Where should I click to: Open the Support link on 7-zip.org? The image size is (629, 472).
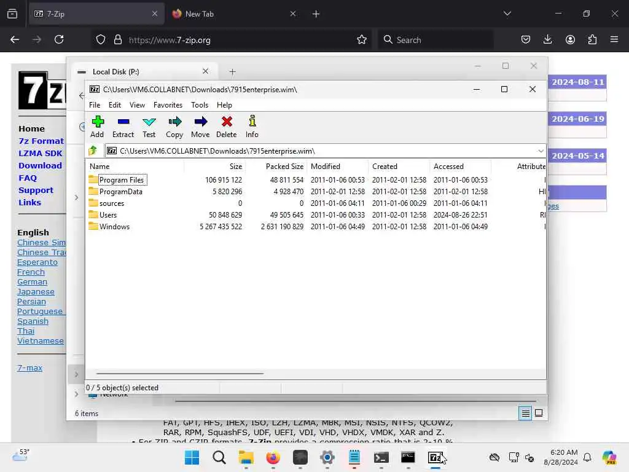[36, 191]
